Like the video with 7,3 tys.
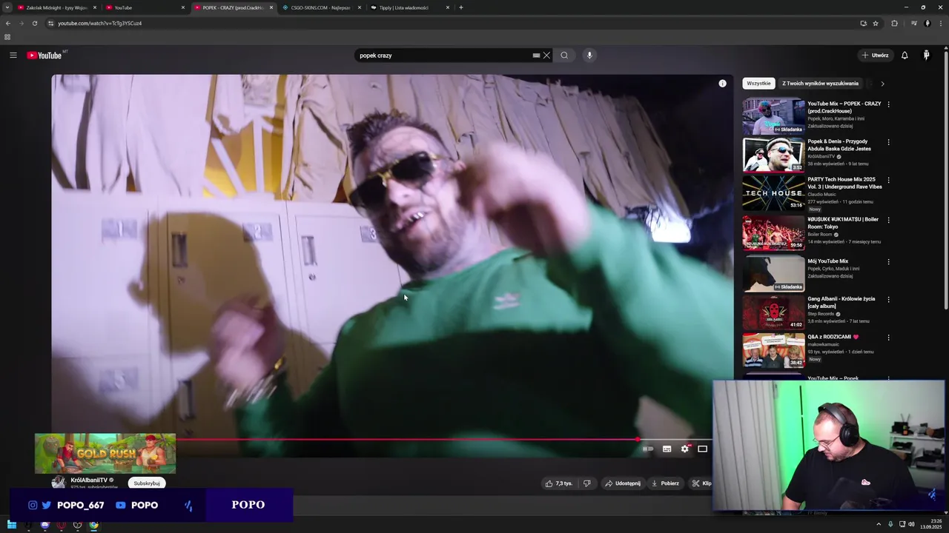The height and width of the screenshot is (533, 949). tap(559, 483)
